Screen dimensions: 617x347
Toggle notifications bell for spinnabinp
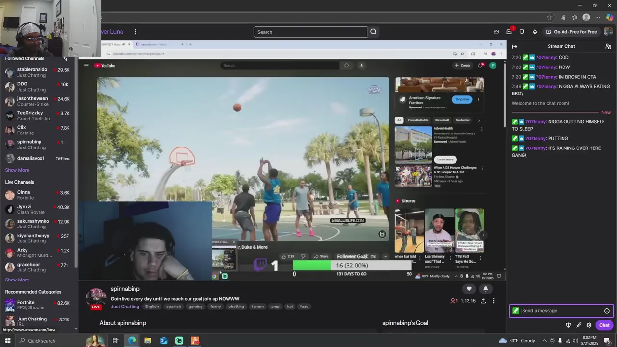[485, 289]
